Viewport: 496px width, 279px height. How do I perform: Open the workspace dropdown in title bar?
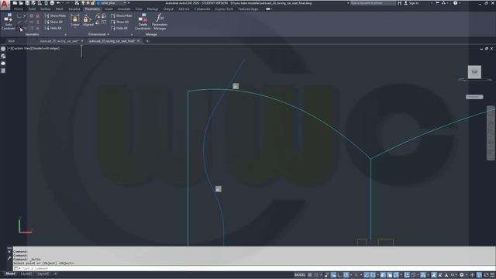(x=125, y=3)
